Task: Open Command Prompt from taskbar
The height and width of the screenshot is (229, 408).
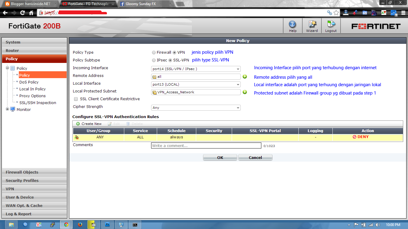Action: pyautogui.click(x=135, y=225)
